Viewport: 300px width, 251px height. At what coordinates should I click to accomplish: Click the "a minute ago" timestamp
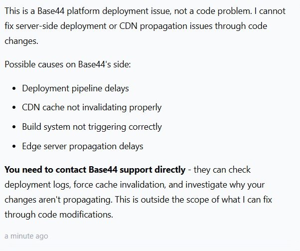pyautogui.click(x=26, y=236)
